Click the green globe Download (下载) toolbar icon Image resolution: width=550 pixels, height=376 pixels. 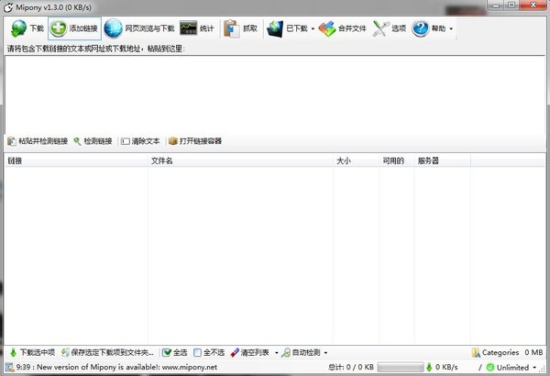coord(18,28)
